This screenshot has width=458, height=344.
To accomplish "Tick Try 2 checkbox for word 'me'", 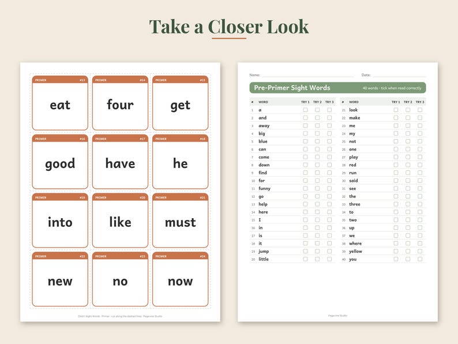I will click(x=408, y=126).
